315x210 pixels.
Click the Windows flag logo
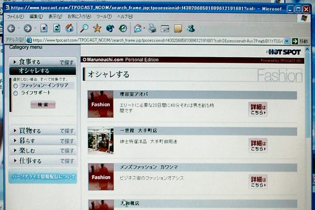tap(304, 18)
